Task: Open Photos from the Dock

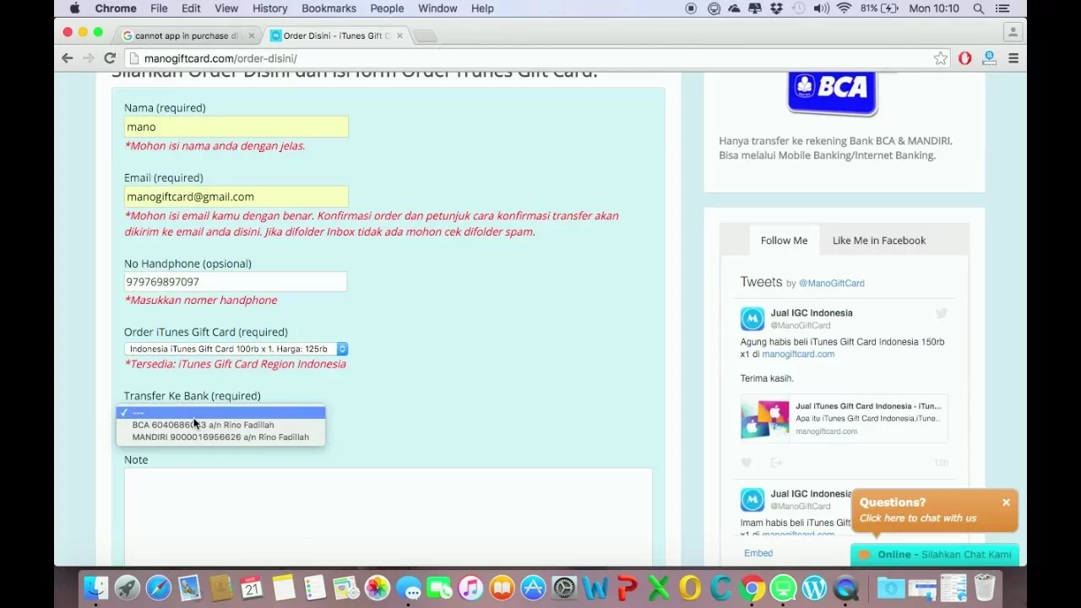Action: 378,588
